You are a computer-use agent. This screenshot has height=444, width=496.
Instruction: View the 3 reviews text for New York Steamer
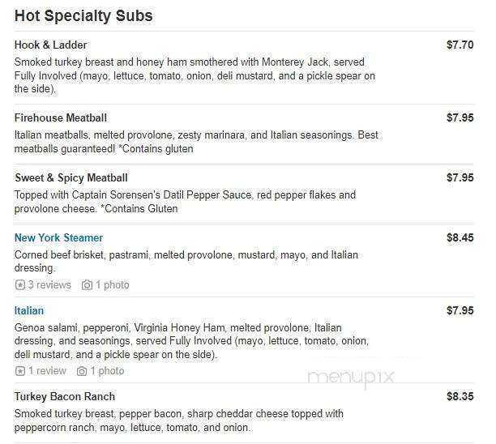coord(49,285)
